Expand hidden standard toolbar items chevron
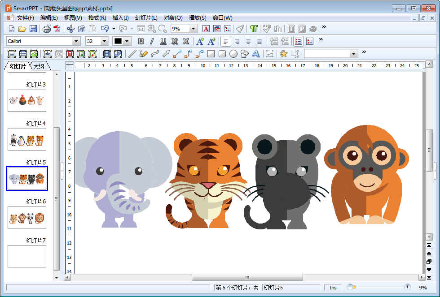 [x=324, y=26]
